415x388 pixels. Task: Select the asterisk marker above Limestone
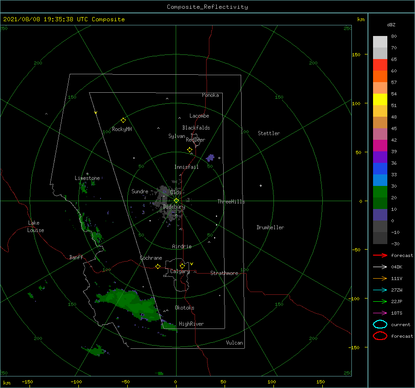click(x=87, y=174)
